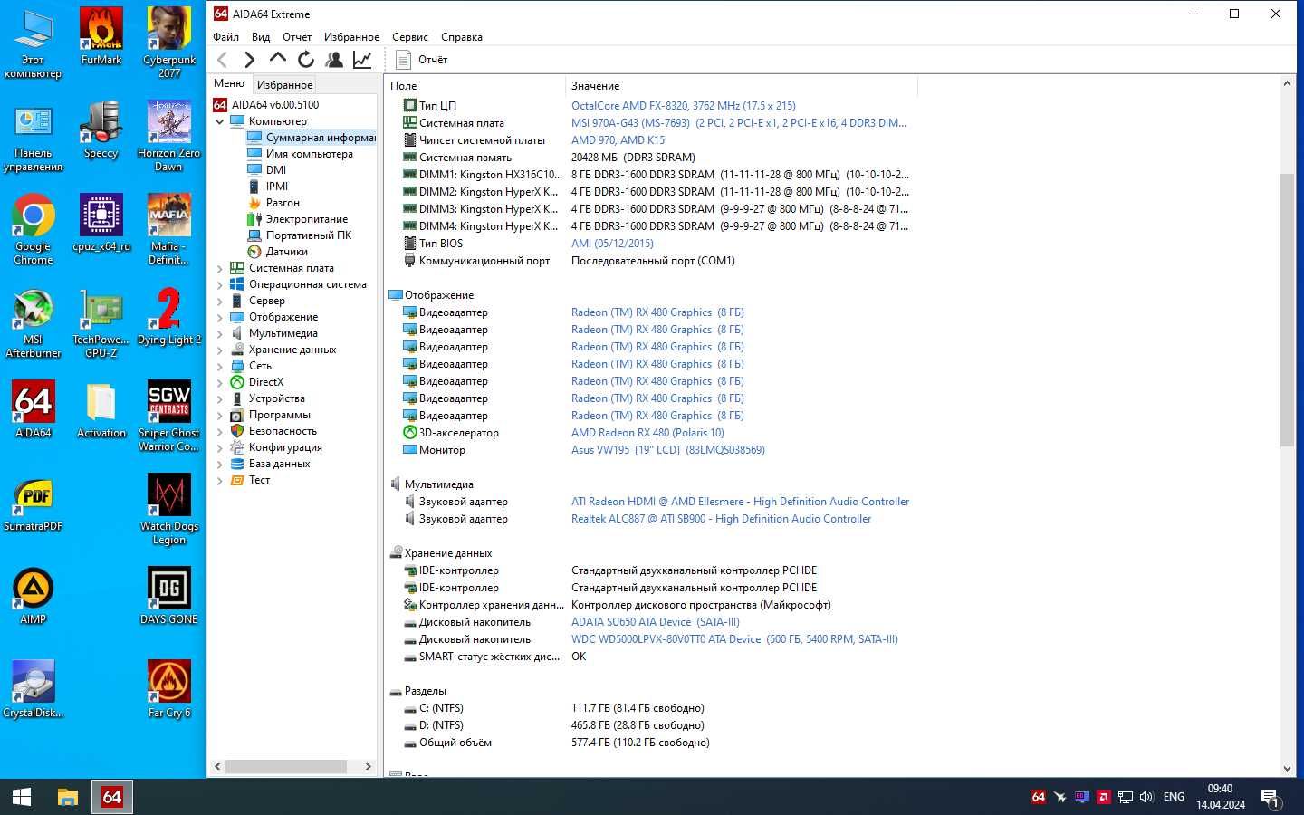Click the Поле column header
This screenshot has height=815, width=1304.
pos(475,86)
